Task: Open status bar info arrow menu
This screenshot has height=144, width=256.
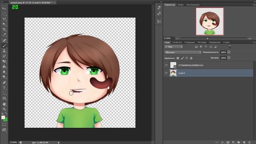Action: coord(59,142)
